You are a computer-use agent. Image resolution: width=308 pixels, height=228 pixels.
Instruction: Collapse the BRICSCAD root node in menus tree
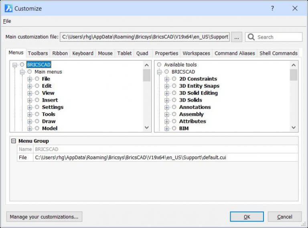[15, 65]
